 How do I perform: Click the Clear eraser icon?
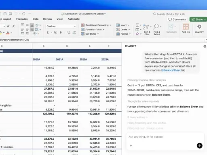point(137,34)
